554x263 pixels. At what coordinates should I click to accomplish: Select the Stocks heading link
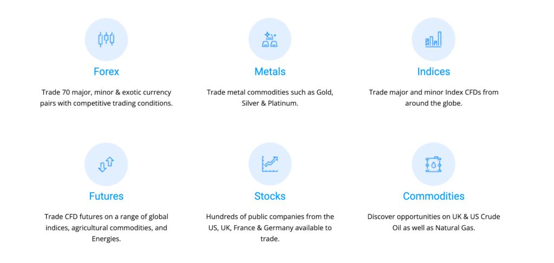click(x=270, y=196)
